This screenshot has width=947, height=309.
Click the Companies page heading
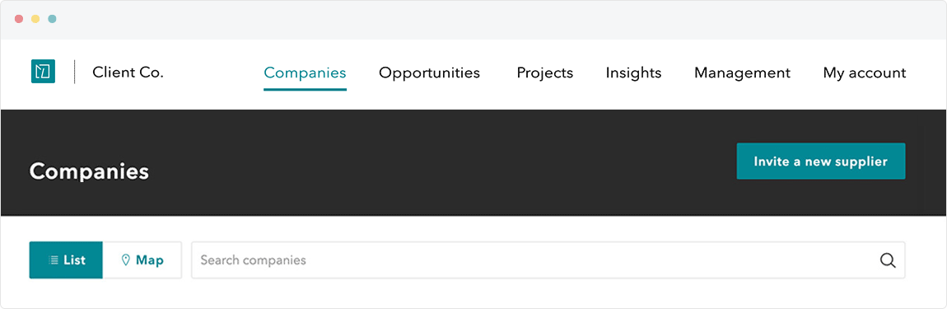(x=89, y=171)
